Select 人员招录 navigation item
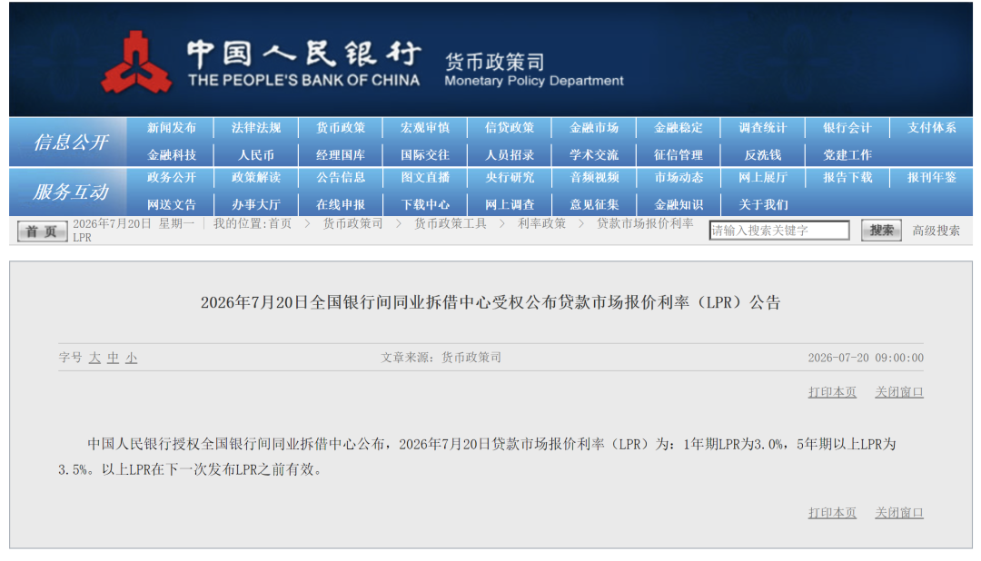 tap(510, 155)
